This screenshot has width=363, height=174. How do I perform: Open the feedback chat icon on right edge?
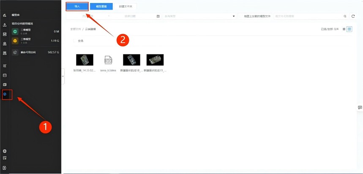coord(360,107)
